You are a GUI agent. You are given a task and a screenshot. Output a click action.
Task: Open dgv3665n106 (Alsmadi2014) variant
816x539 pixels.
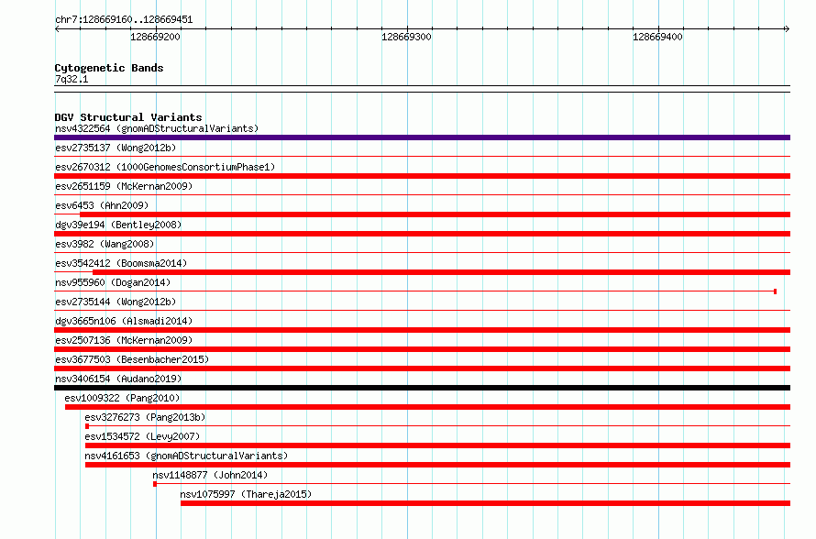pyautogui.click(x=124, y=321)
